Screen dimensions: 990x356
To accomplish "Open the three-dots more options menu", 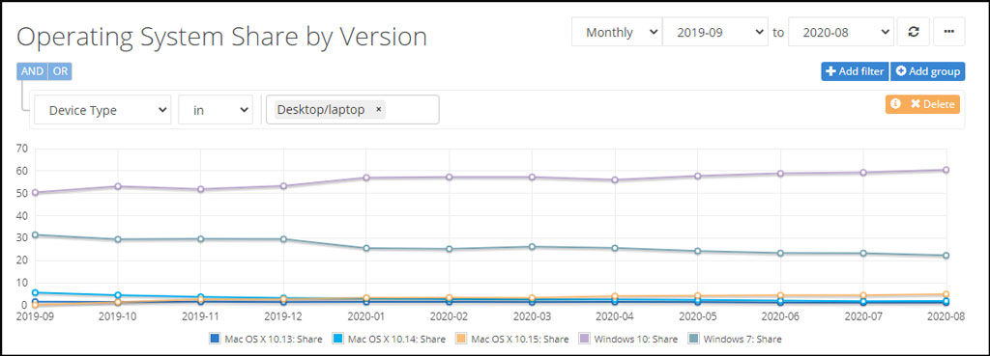I will pos(948,32).
